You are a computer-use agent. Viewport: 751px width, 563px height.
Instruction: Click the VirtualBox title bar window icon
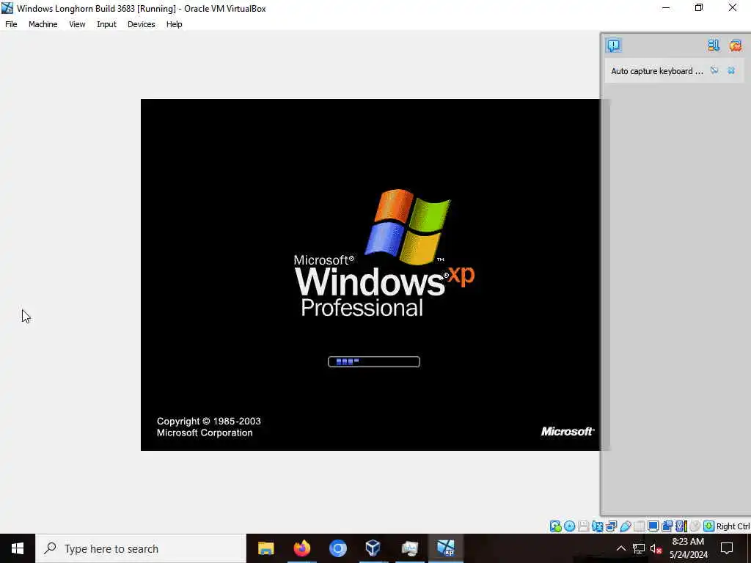point(7,8)
